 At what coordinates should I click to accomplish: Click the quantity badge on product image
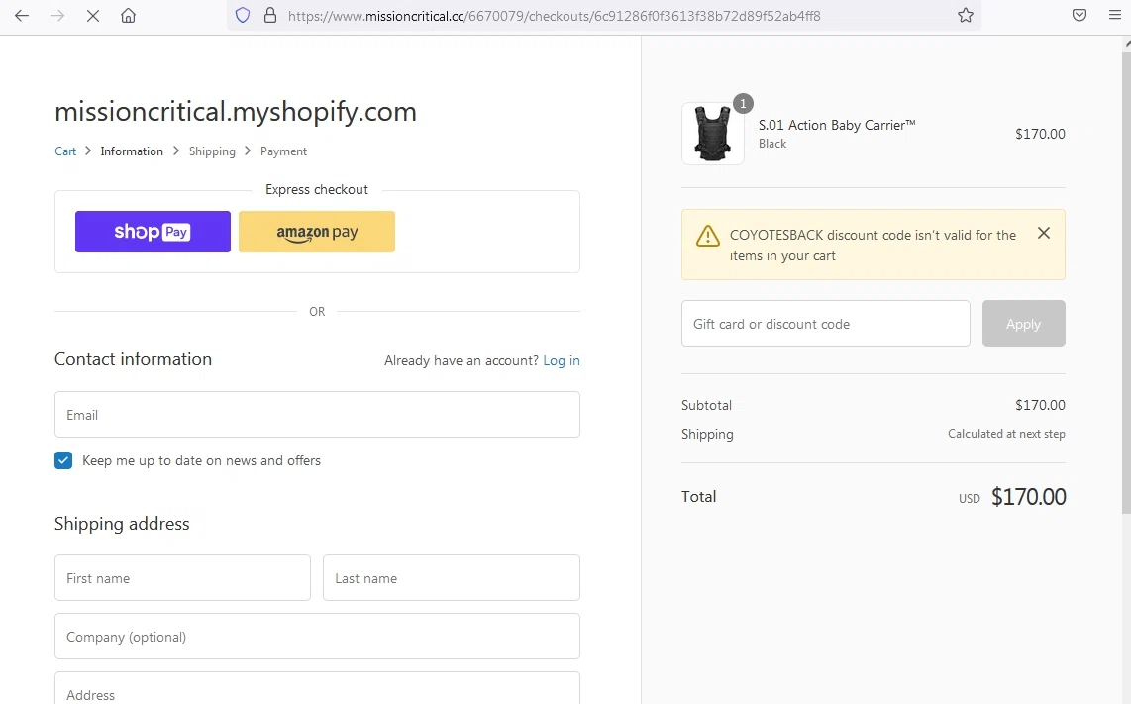pos(743,103)
